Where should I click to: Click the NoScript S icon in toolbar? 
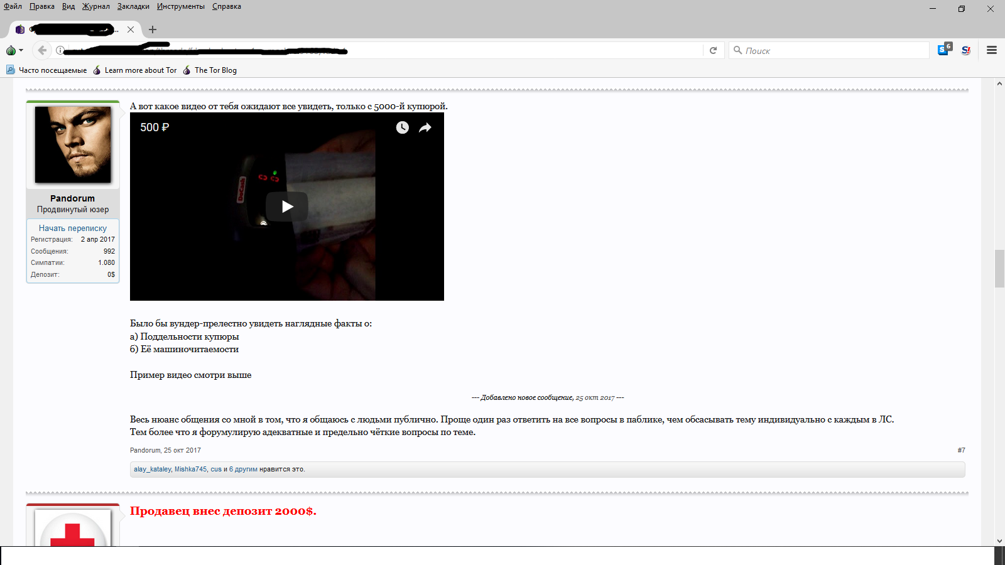pos(965,50)
